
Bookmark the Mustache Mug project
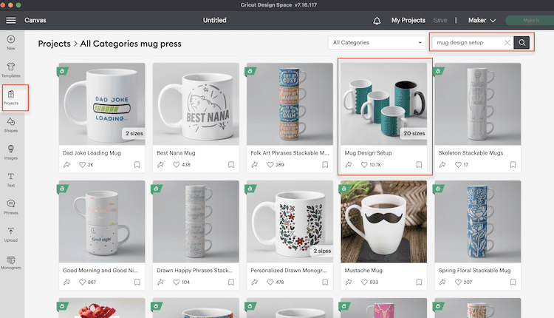tap(419, 282)
